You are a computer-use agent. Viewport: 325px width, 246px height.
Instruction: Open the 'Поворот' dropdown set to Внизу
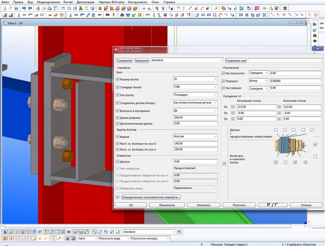click(x=258, y=81)
